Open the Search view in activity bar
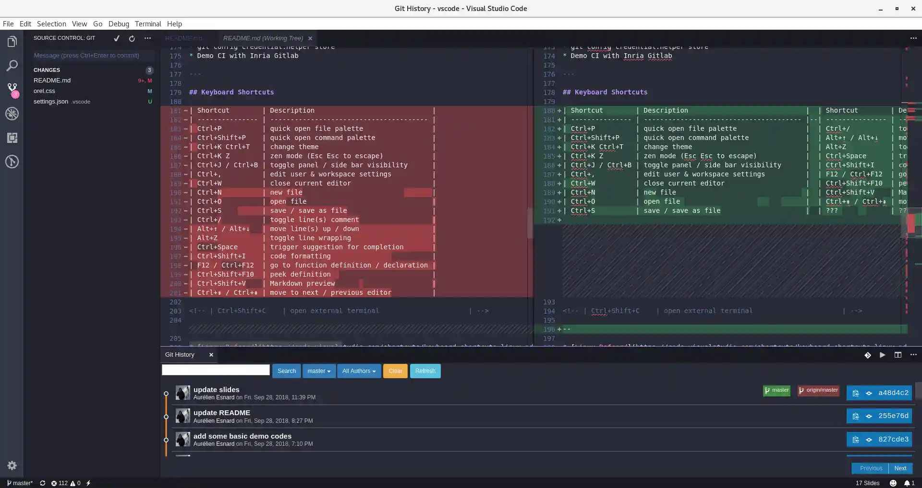Screen dimensions: 922x488 click(12, 66)
